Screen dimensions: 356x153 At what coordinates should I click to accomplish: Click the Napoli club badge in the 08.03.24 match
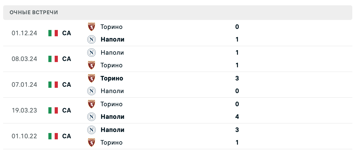(91, 53)
